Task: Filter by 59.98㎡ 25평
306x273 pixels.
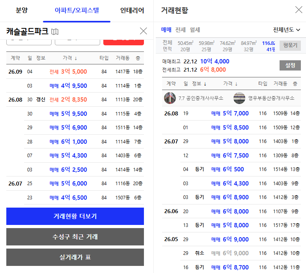Action: click(207, 46)
